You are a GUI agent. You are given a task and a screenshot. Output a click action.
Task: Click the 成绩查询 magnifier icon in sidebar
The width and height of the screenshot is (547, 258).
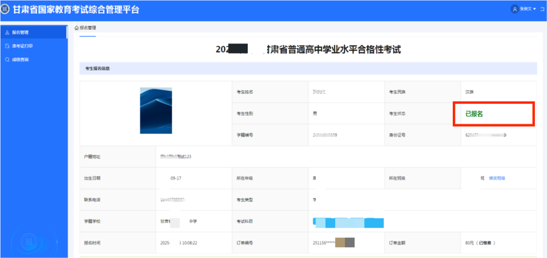(7, 60)
